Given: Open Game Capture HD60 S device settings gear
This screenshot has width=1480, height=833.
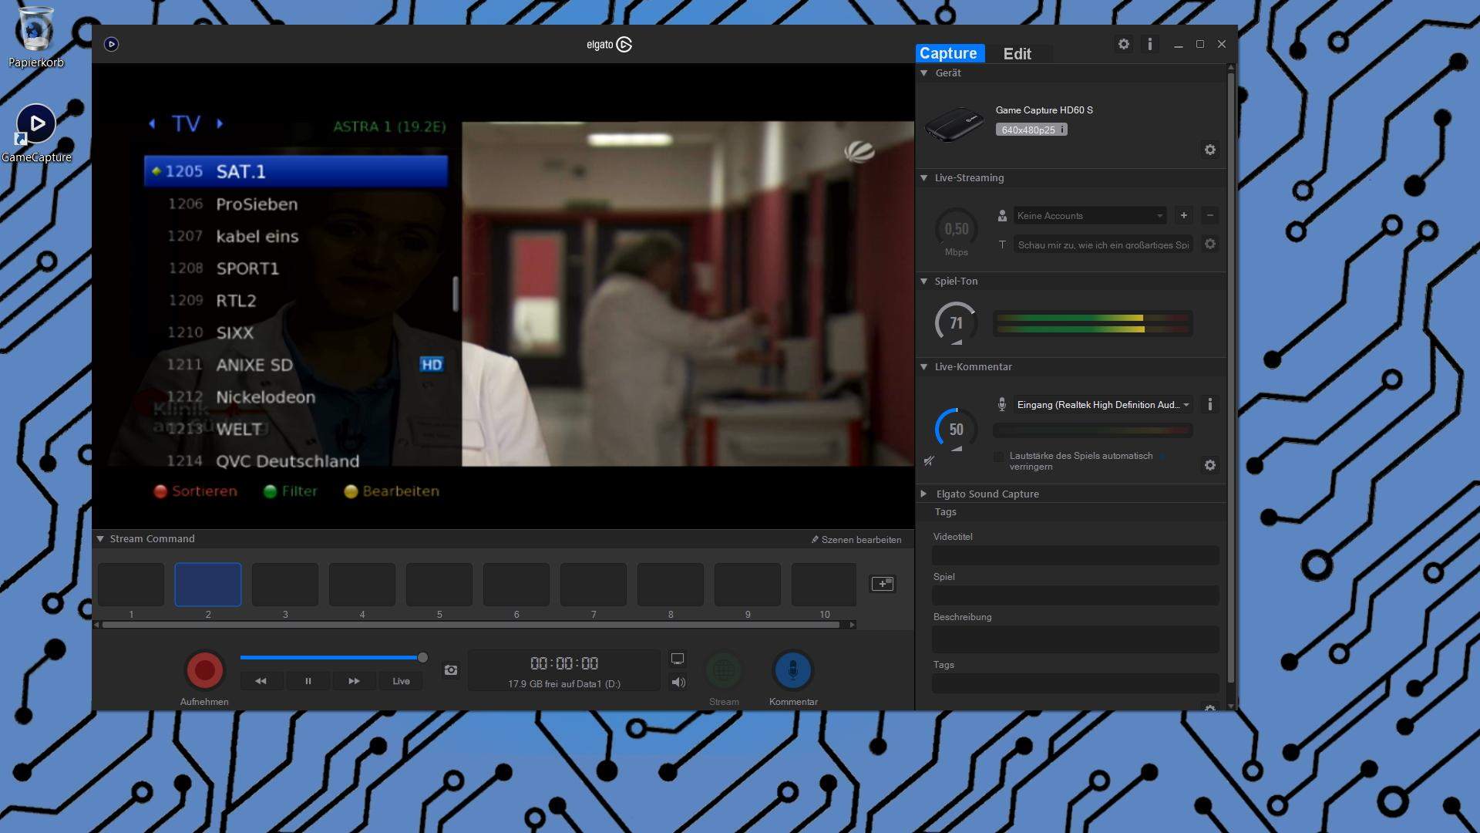Looking at the screenshot, I should (x=1209, y=150).
